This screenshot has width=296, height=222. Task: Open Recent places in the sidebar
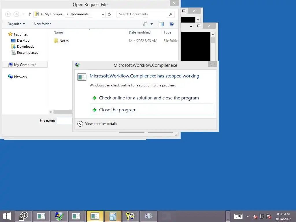[x=25, y=53]
